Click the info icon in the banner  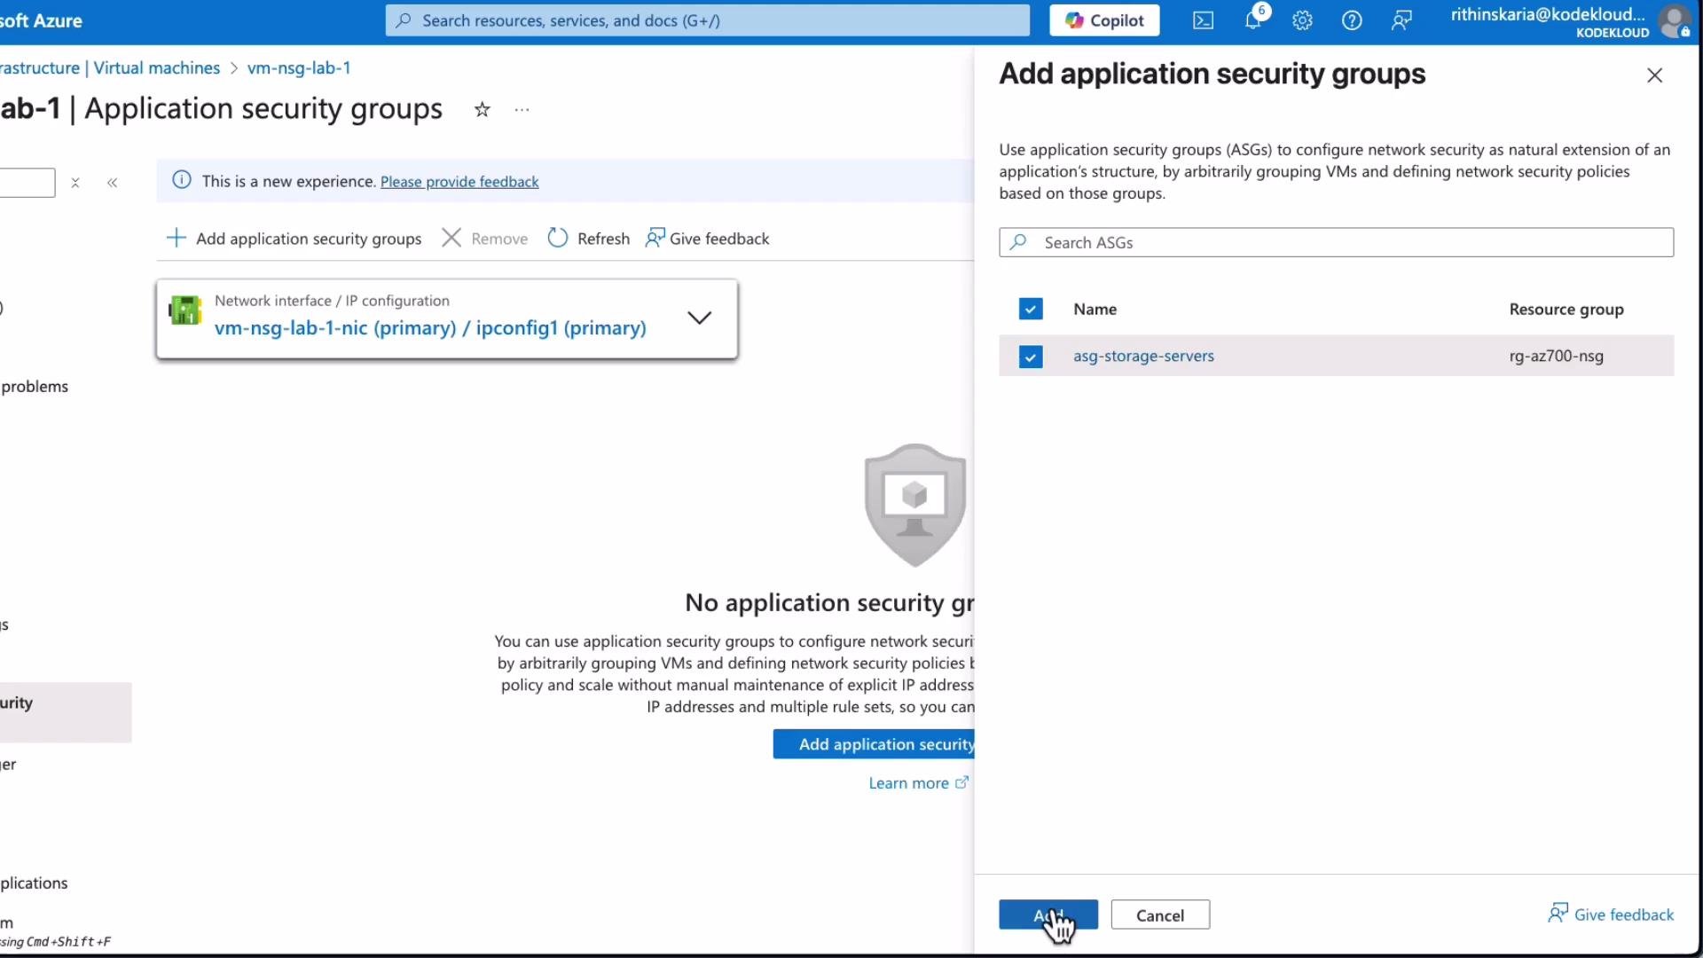[x=182, y=180]
